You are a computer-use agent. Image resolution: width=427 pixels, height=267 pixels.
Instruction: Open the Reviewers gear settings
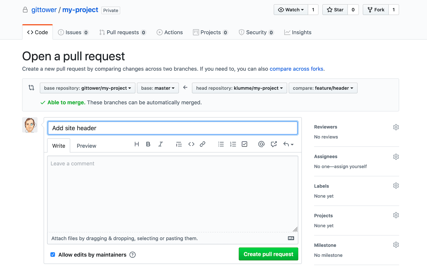click(x=396, y=127)
